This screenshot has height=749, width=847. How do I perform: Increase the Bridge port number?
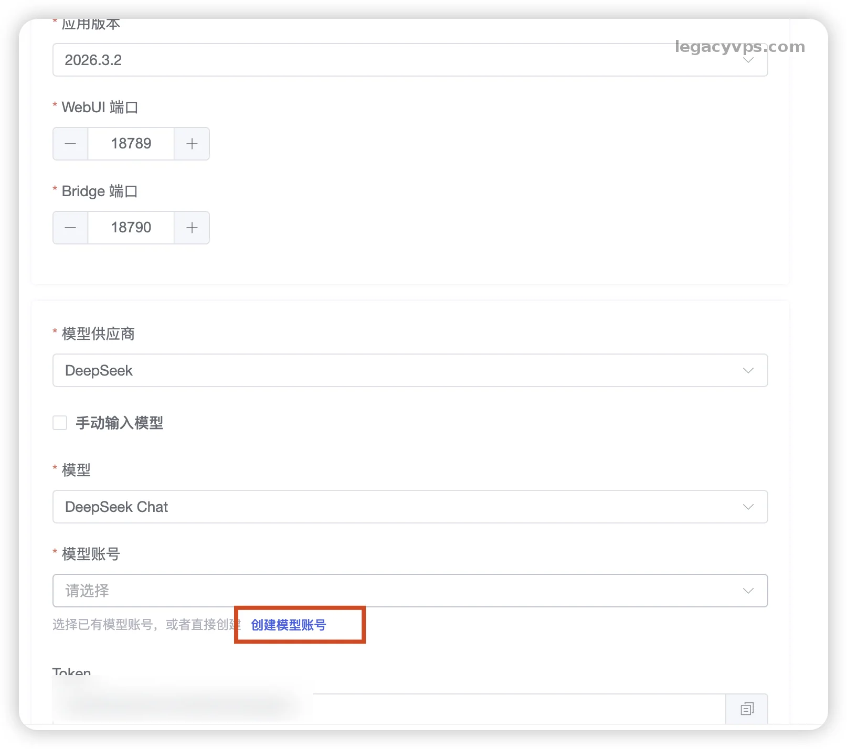coord(192,228)
